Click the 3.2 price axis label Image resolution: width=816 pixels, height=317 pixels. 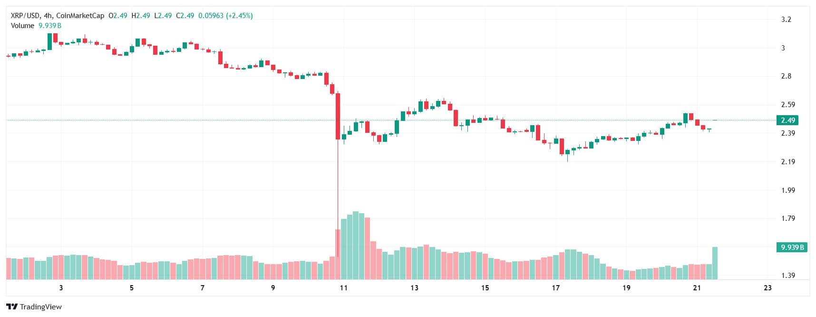[x=786, y=20]
